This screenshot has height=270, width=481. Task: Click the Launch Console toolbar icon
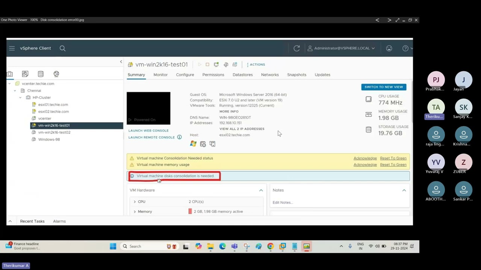216,64
